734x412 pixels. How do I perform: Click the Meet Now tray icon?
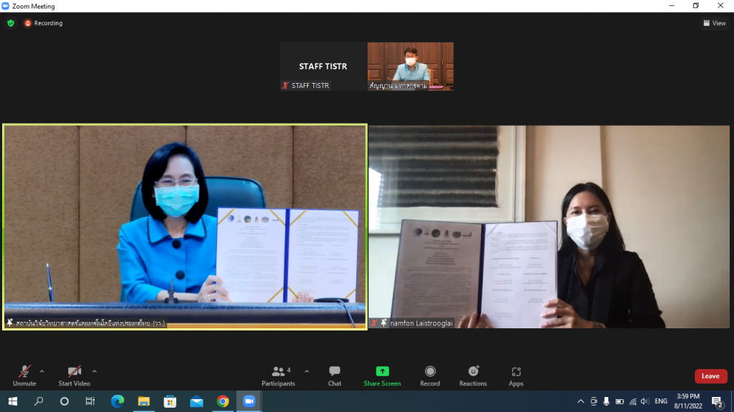(594, 401)
